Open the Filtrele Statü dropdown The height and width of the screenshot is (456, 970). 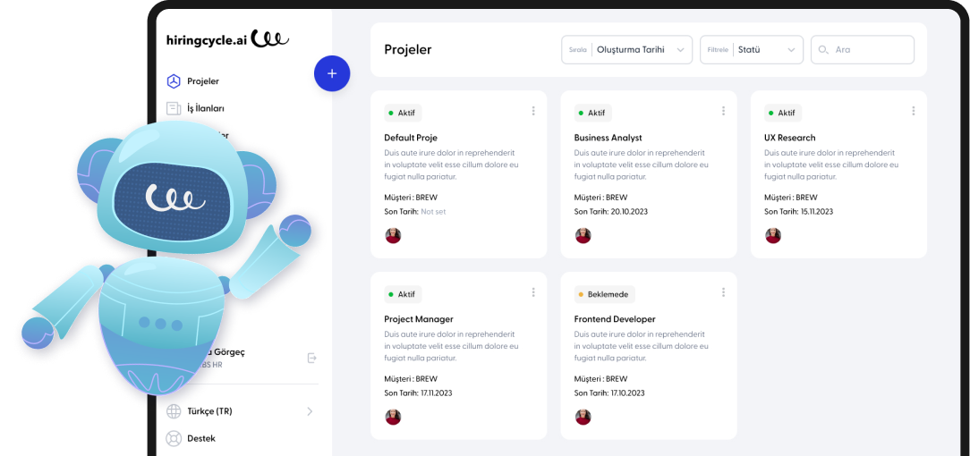pos(751,50)
